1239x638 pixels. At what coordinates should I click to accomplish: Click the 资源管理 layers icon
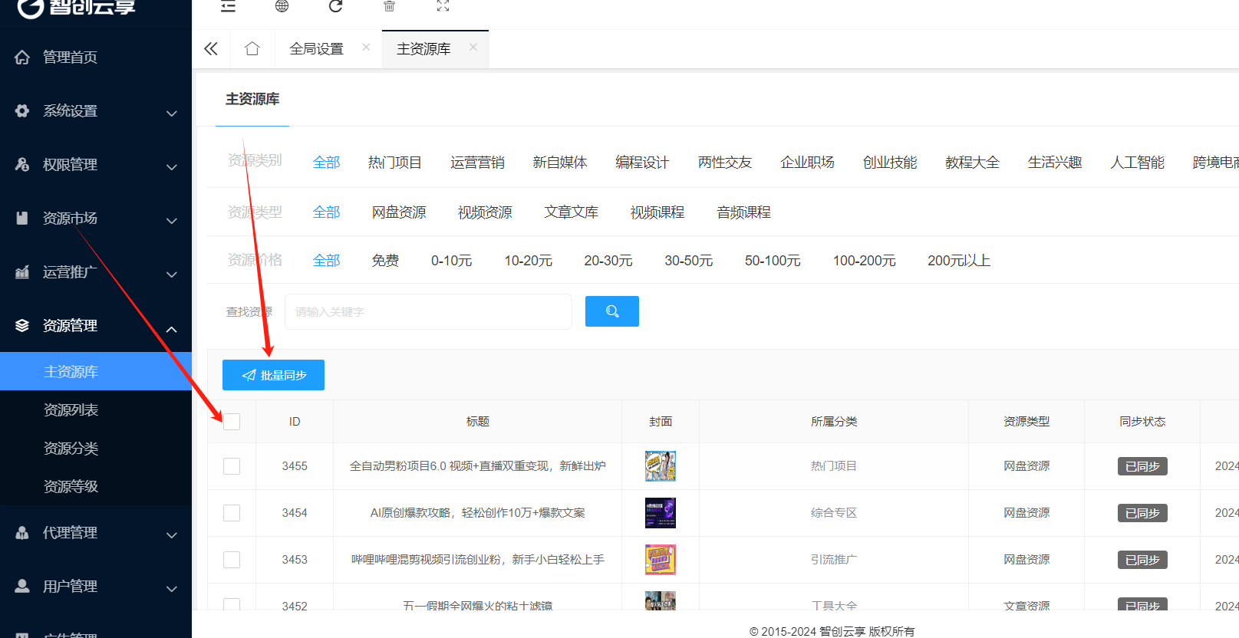coord(22,325)
